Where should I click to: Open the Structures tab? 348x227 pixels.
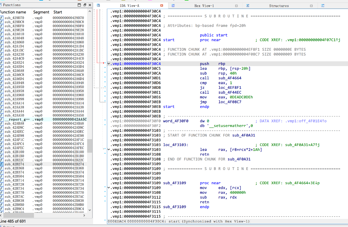pos(279,6)
